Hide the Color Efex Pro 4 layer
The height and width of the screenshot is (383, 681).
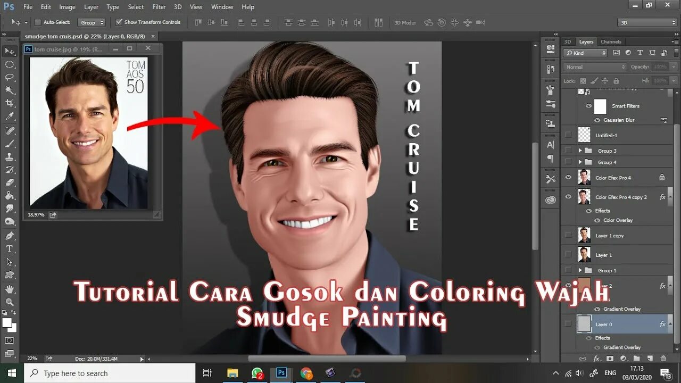coord(568,178)
